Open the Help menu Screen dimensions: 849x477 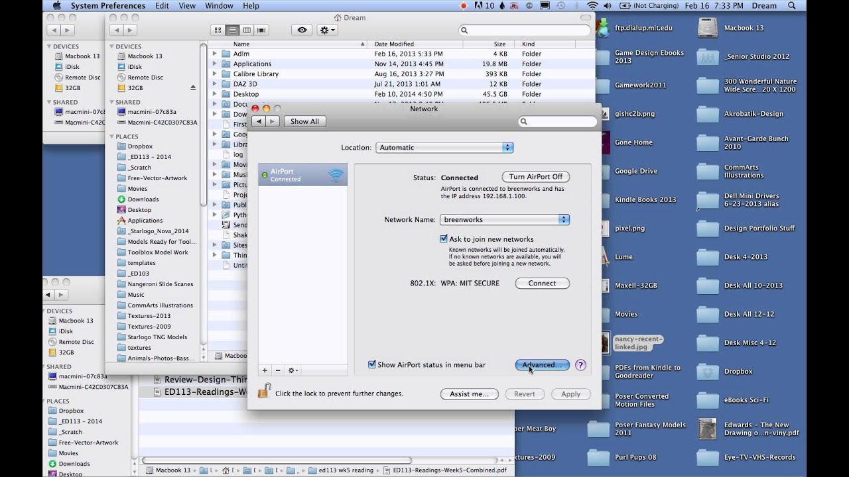tap(251, 5)
